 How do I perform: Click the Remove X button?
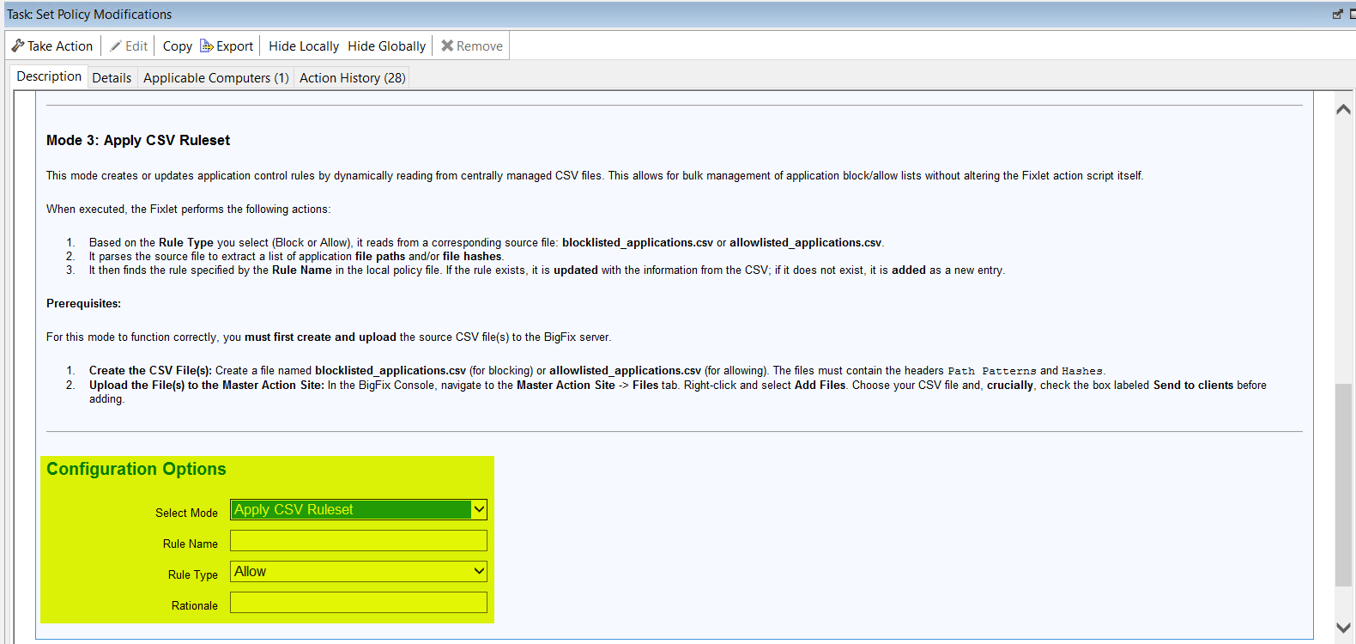point(472,46)
